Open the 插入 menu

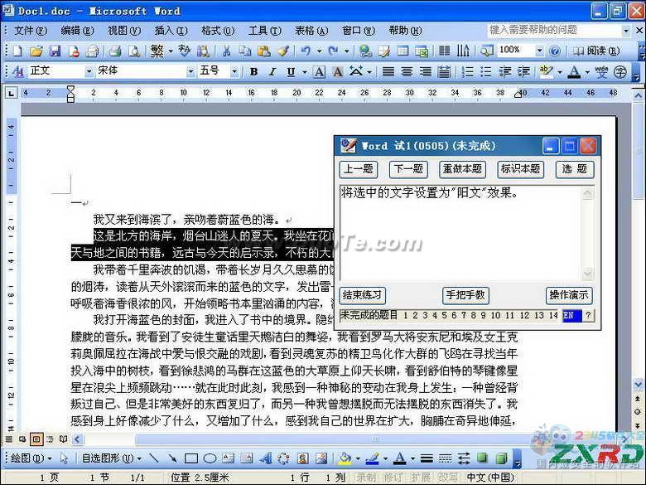point(171,31)
